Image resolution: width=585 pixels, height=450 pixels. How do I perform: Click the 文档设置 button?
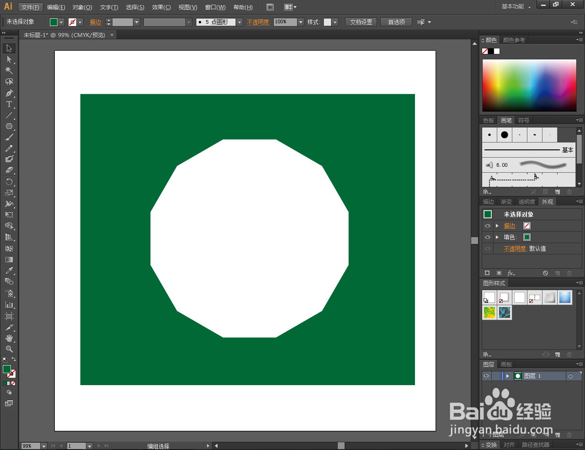(361, 22)
